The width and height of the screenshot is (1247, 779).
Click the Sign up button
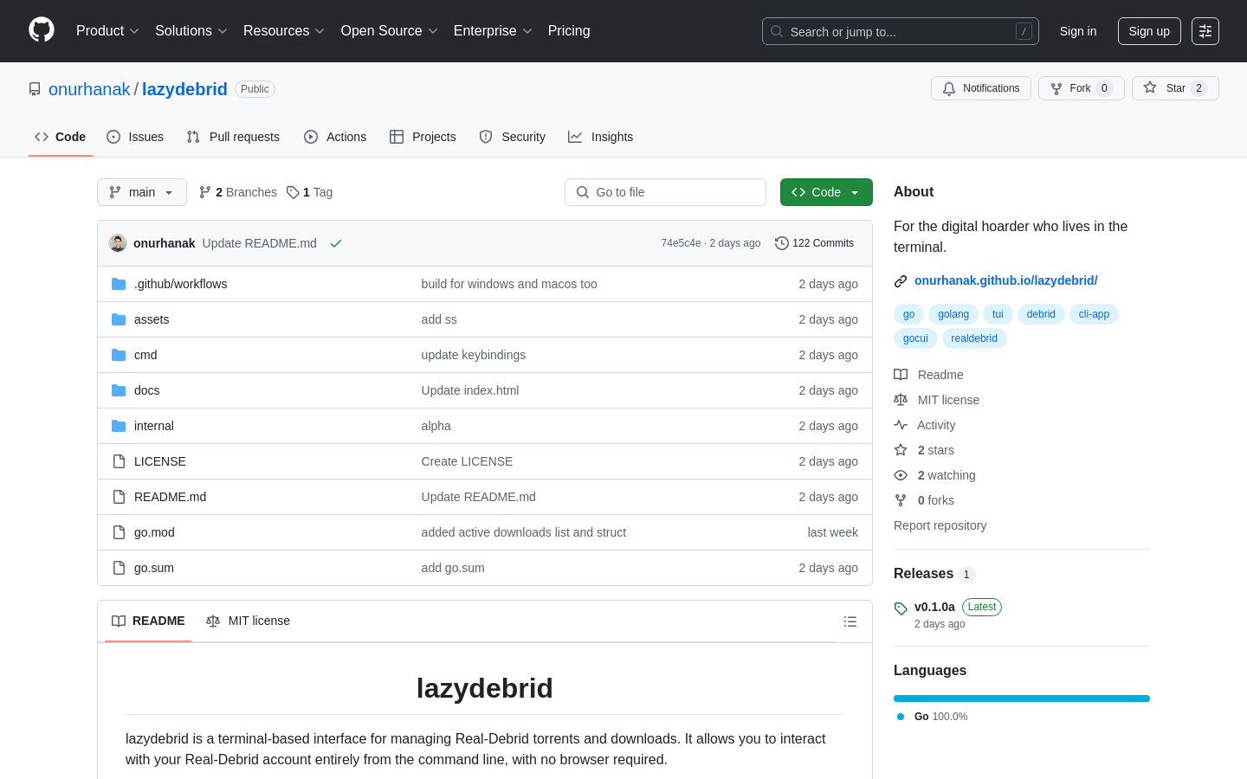click(x=1149, y=31)
